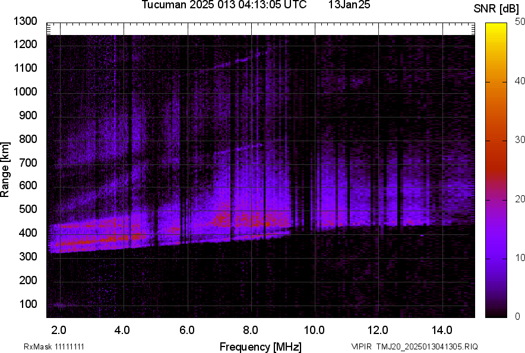Click the range tick label '500'

(x=28, y=209)
